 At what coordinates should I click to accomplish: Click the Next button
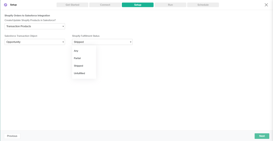pyautogui.click(x=262, y=136)
